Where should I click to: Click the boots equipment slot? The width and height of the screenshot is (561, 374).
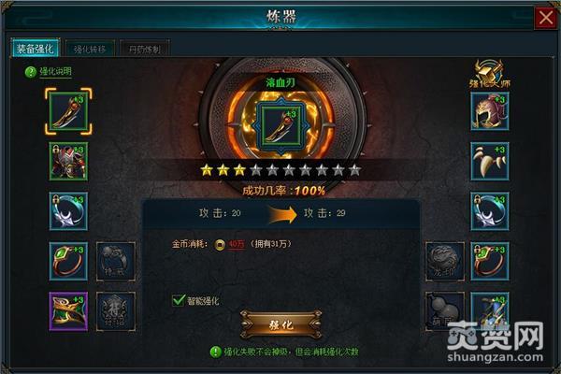490,310
